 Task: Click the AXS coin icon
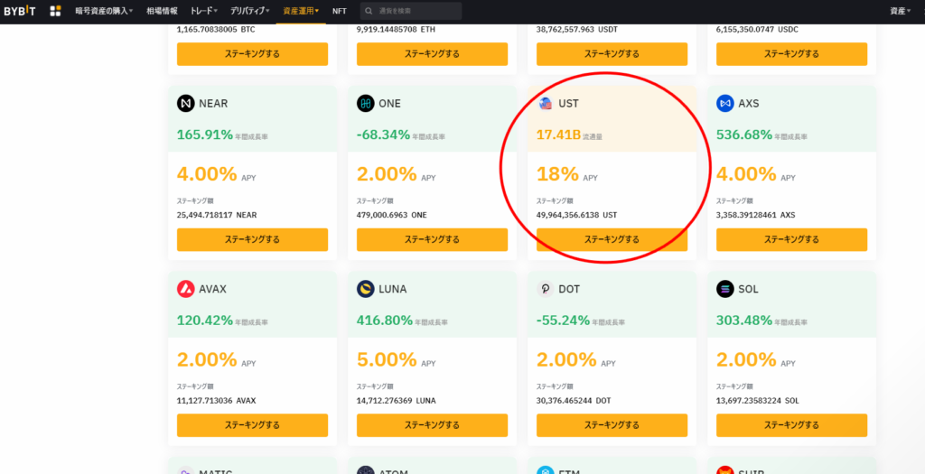click(725, 103)
